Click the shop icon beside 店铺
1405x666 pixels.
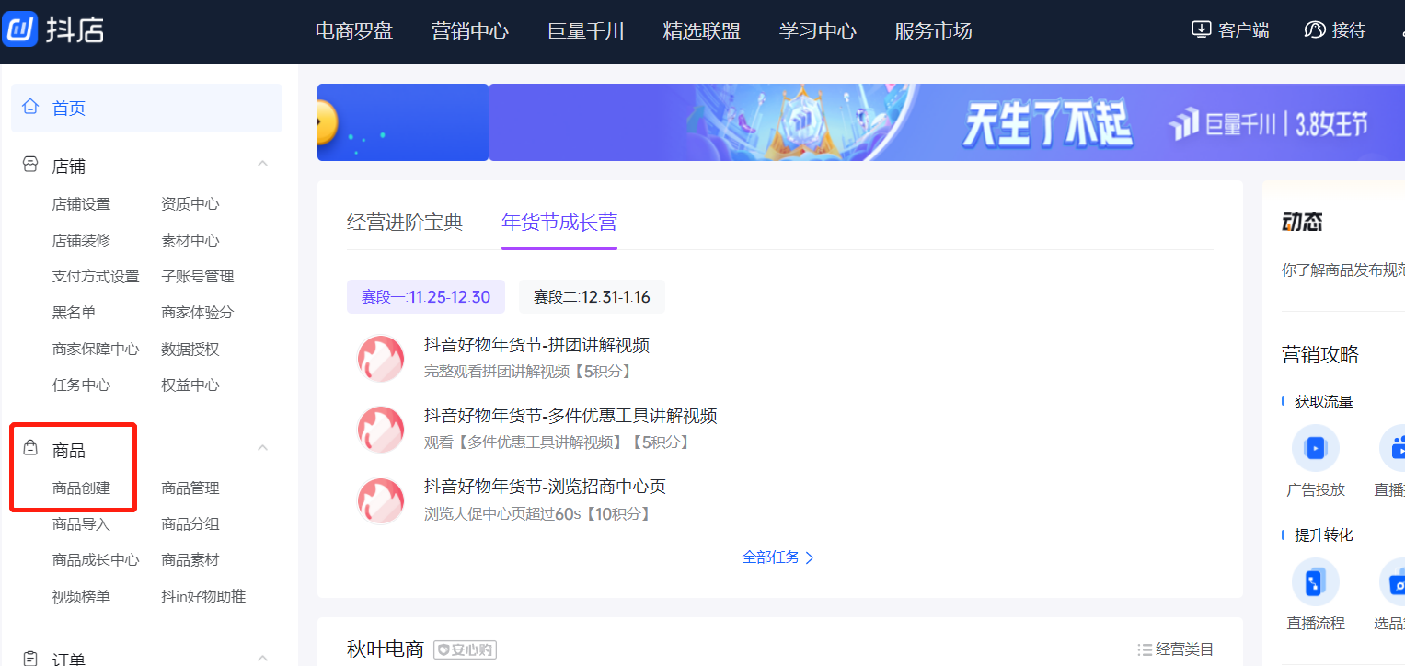30,165
